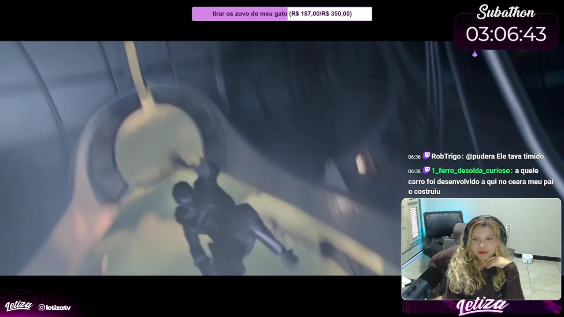Click the 'tirar os zovo do meu gato' goal text
This screenshot has width=564, height=317.
click(x=250, y=14)
